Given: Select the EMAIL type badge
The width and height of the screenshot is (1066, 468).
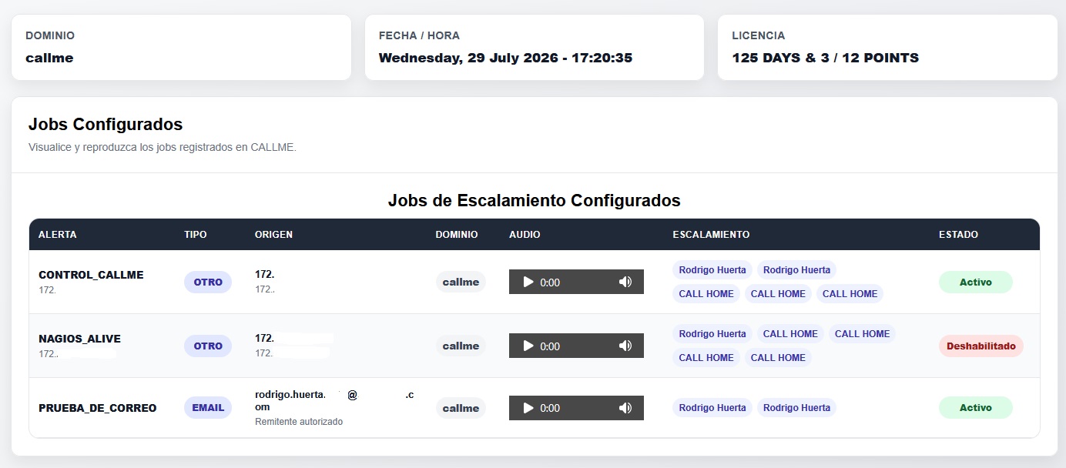Looking at the screenshot, I should pos(208,408).
